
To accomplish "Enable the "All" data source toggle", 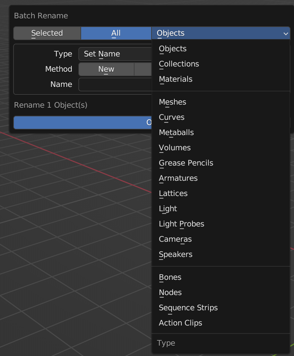I will coord(116,33).
